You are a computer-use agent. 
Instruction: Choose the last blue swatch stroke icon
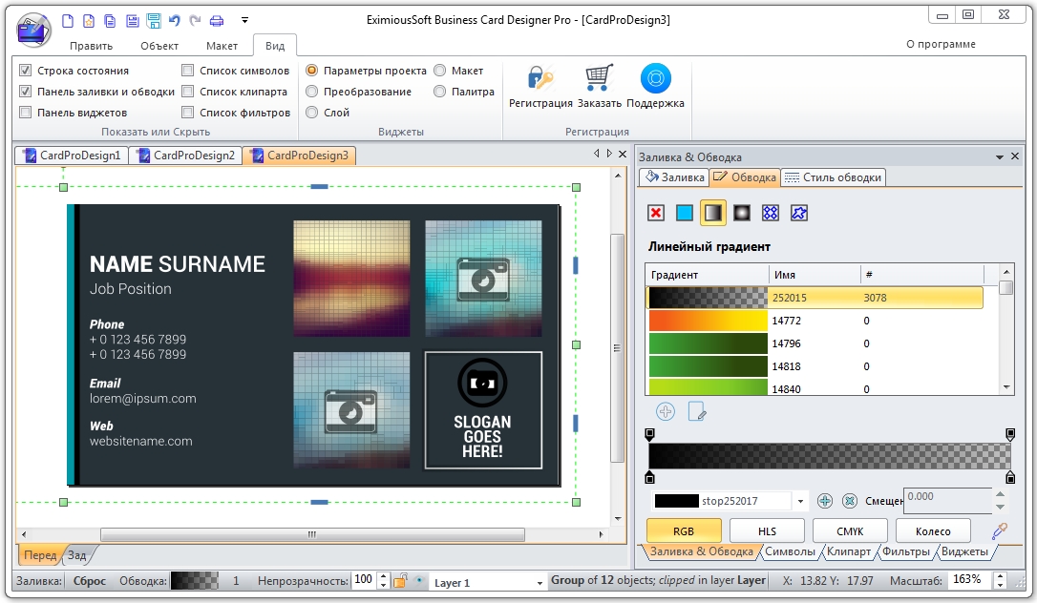pos(799,213)
